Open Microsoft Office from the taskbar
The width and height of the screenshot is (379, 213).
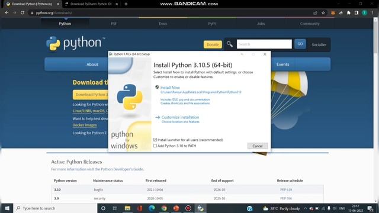click(140, 208)
